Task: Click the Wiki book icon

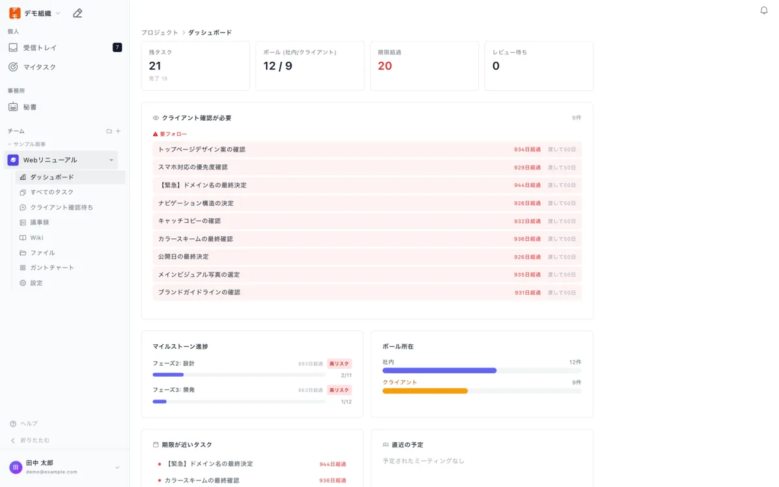Action: point(23,238)
